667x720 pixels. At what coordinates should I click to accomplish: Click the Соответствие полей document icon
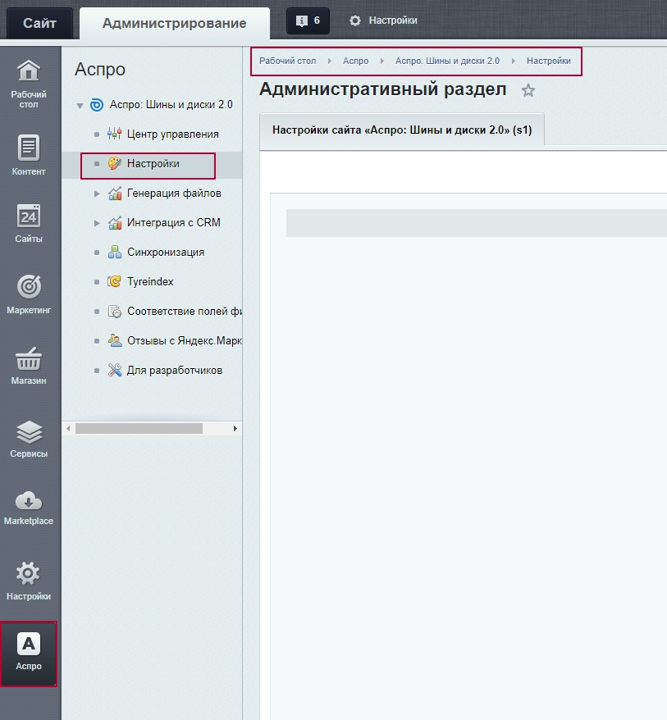tap(114, 312)
